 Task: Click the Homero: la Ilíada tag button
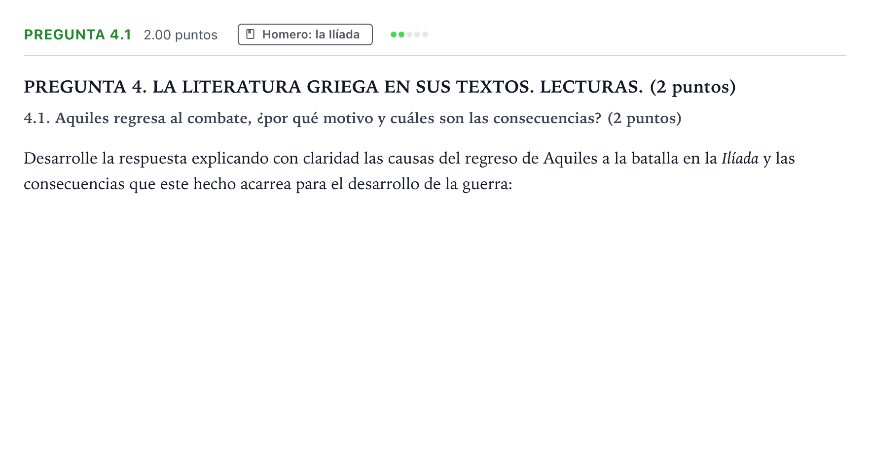click(x=305, y=34)
